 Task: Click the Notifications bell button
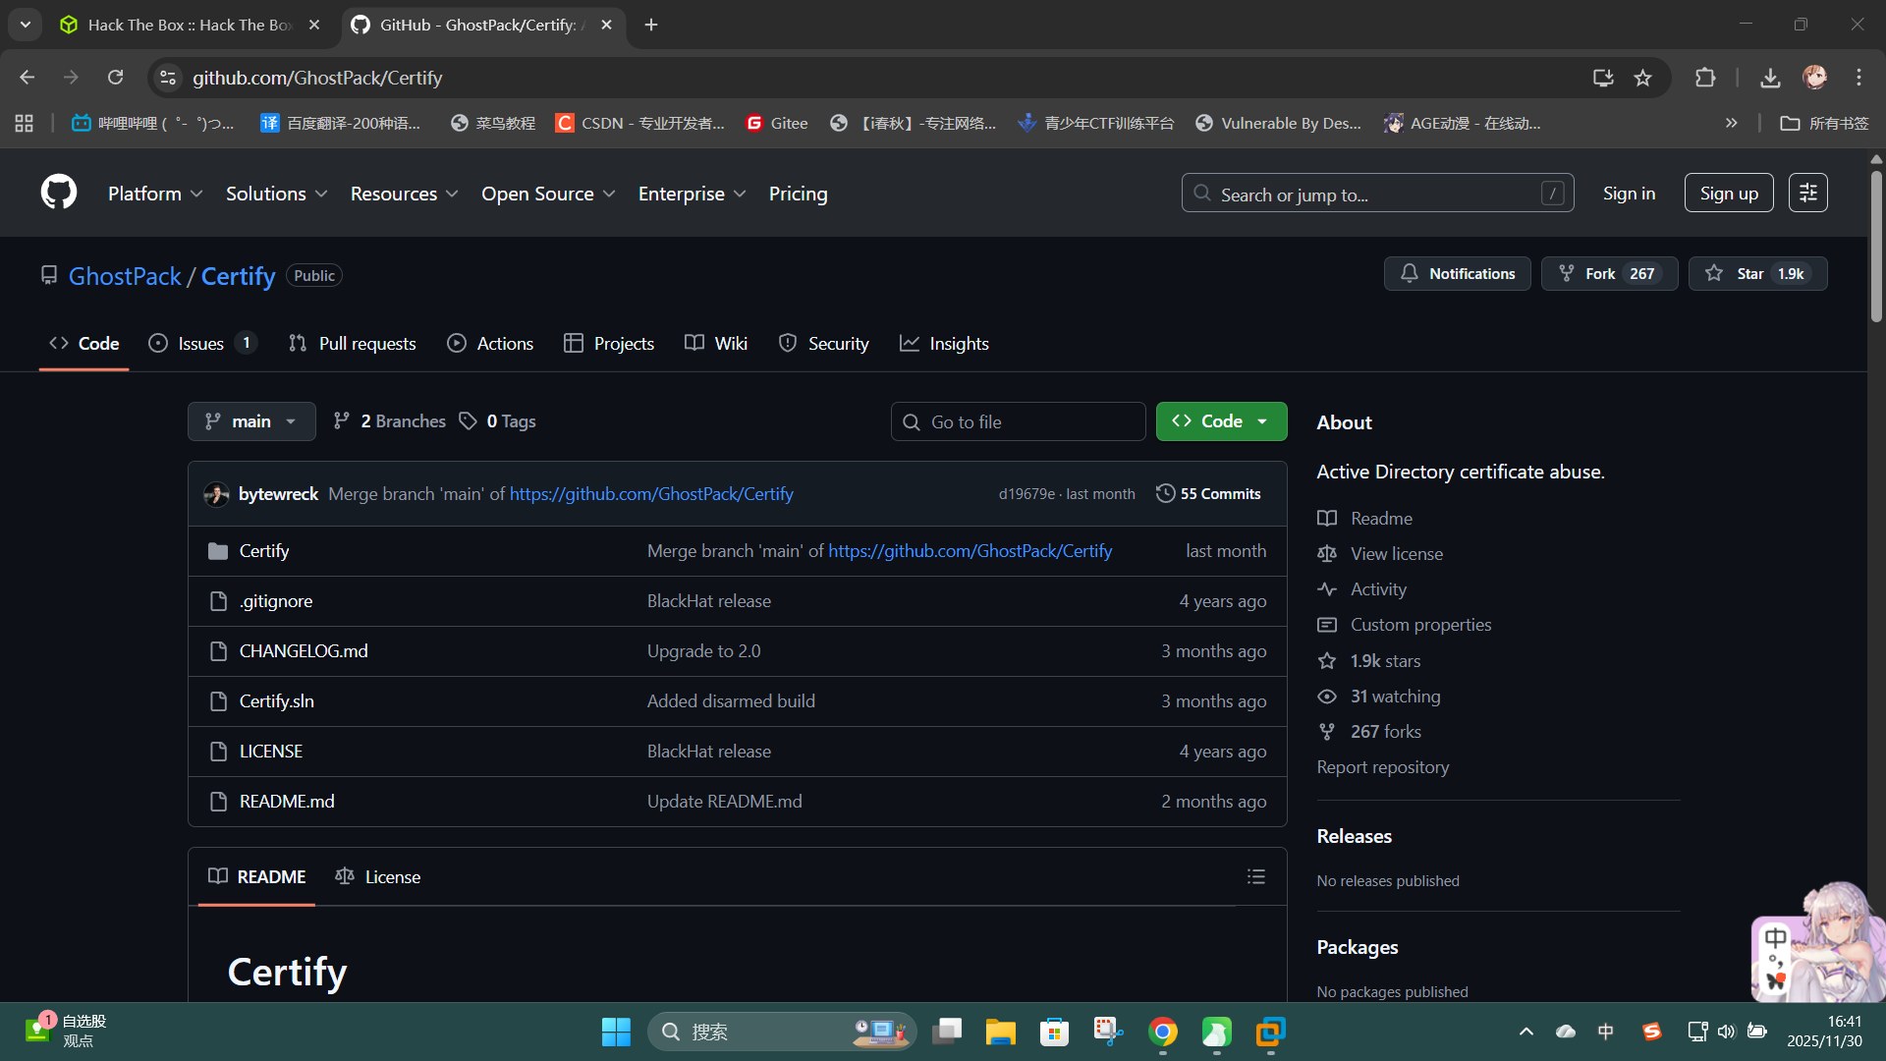tap(1457, 274)
